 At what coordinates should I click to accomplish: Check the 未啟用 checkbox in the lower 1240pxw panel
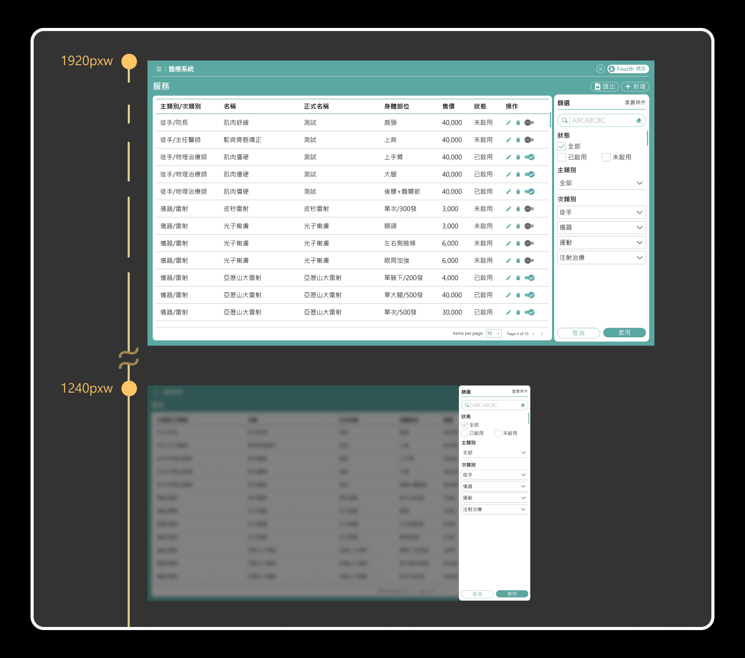tap(498, 433)
